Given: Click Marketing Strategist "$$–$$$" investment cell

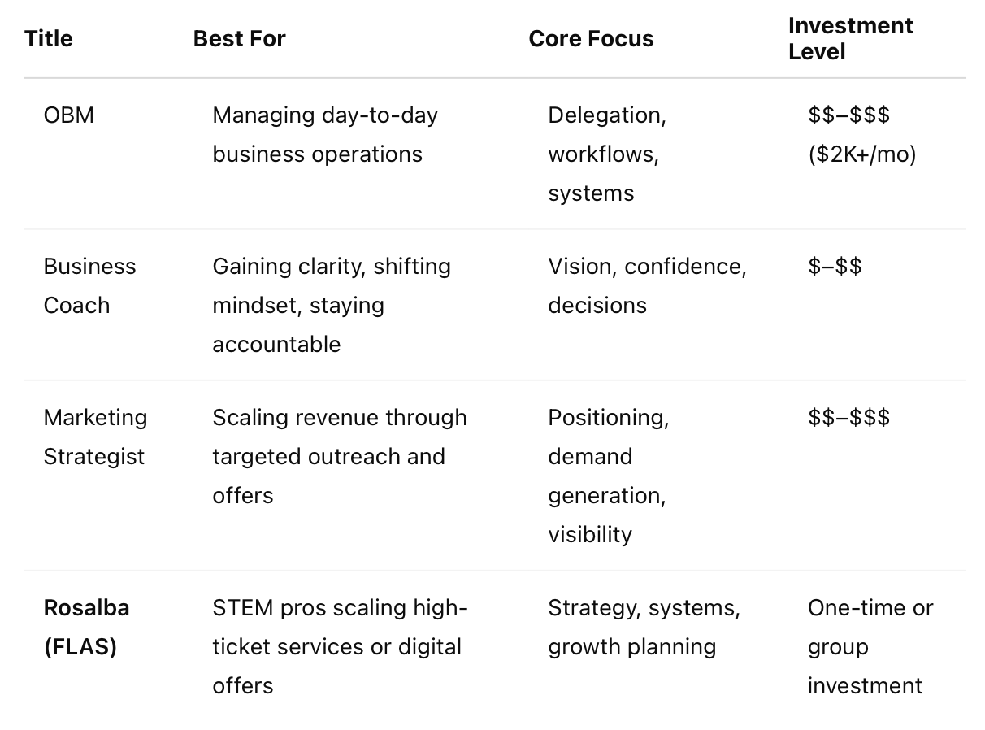Looking at the screenshot, I should (848, 418).
